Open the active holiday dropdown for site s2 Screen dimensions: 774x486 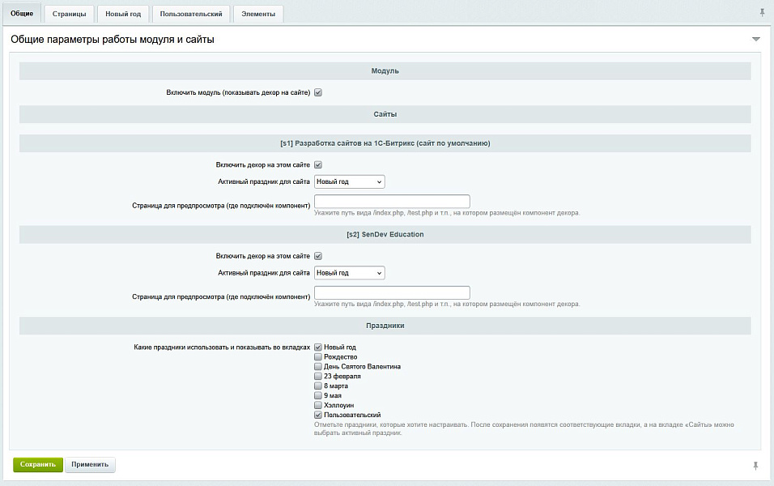[x=349, y=273]
